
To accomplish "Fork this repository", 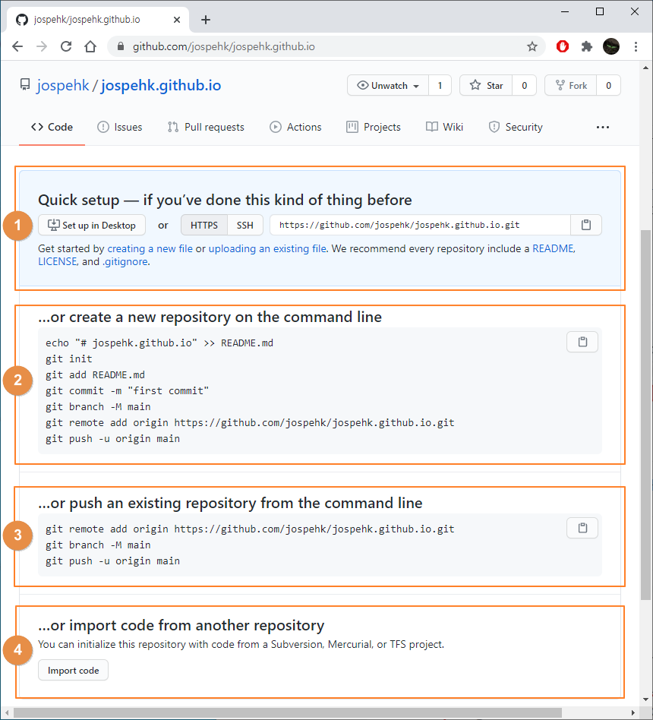I will (x=571, y=85).
